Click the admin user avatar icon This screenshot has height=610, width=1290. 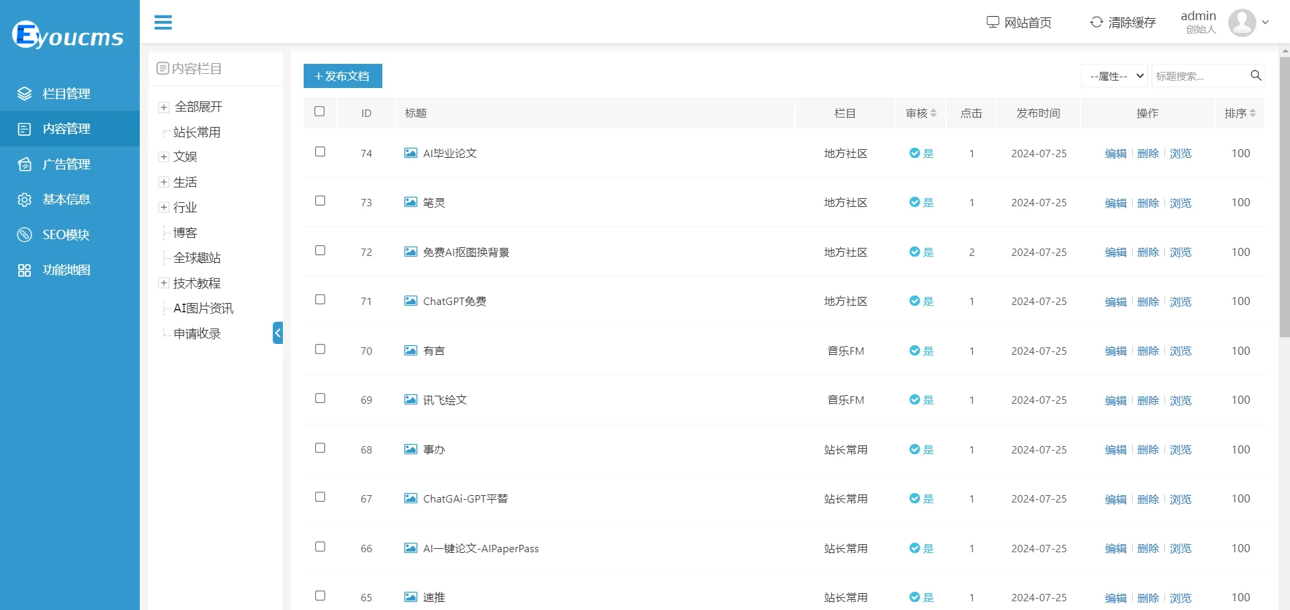point(1241,23)
